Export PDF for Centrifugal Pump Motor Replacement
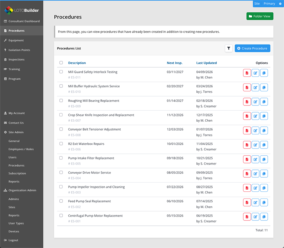 (x=247, y=217)
